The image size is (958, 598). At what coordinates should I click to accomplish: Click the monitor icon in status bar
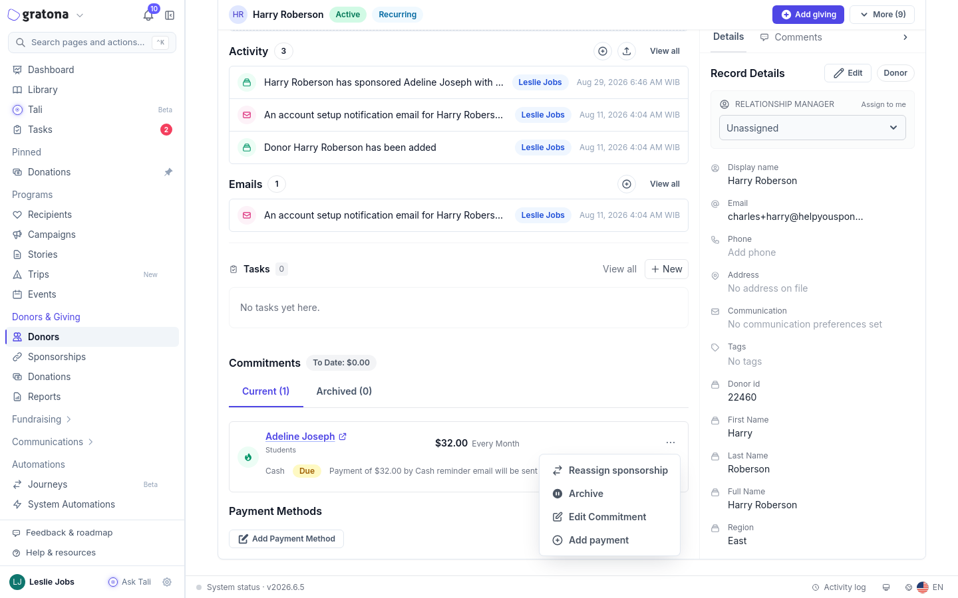coord(886,587)
